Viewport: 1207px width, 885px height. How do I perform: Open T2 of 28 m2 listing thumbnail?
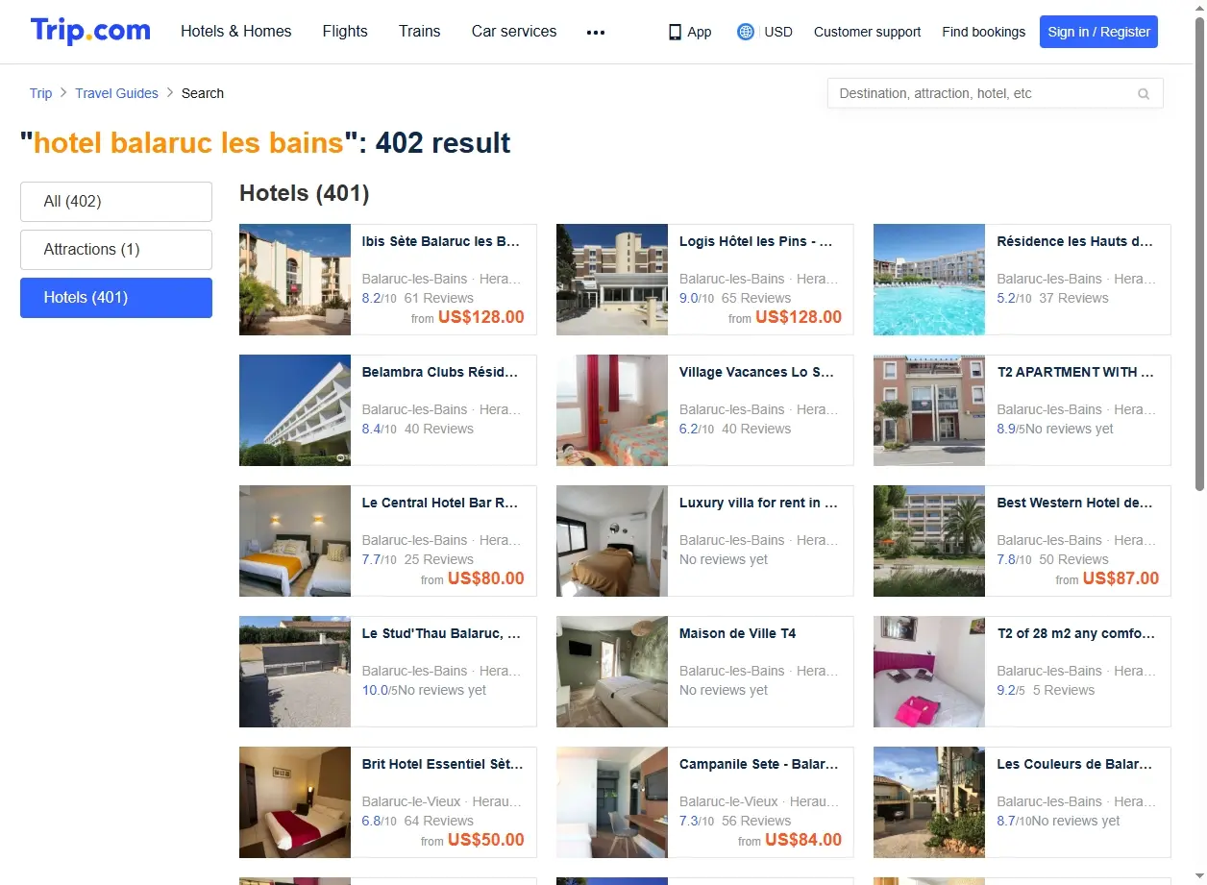(x=929, y=672)
